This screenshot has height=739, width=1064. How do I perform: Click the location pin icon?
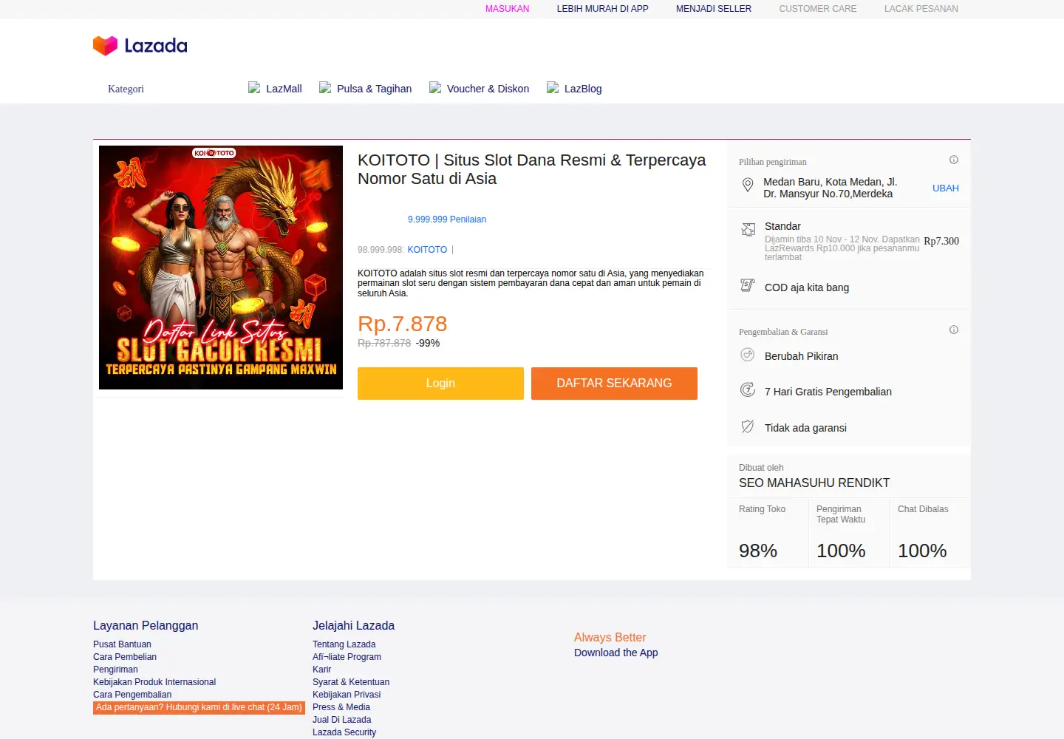(x=748, y=185)
